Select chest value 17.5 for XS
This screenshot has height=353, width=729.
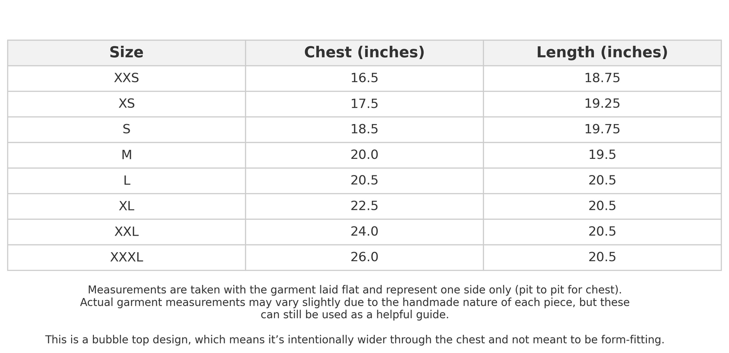tap(364, 104)
